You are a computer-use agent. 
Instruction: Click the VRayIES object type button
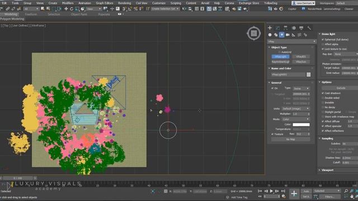(x=301, y=56)
